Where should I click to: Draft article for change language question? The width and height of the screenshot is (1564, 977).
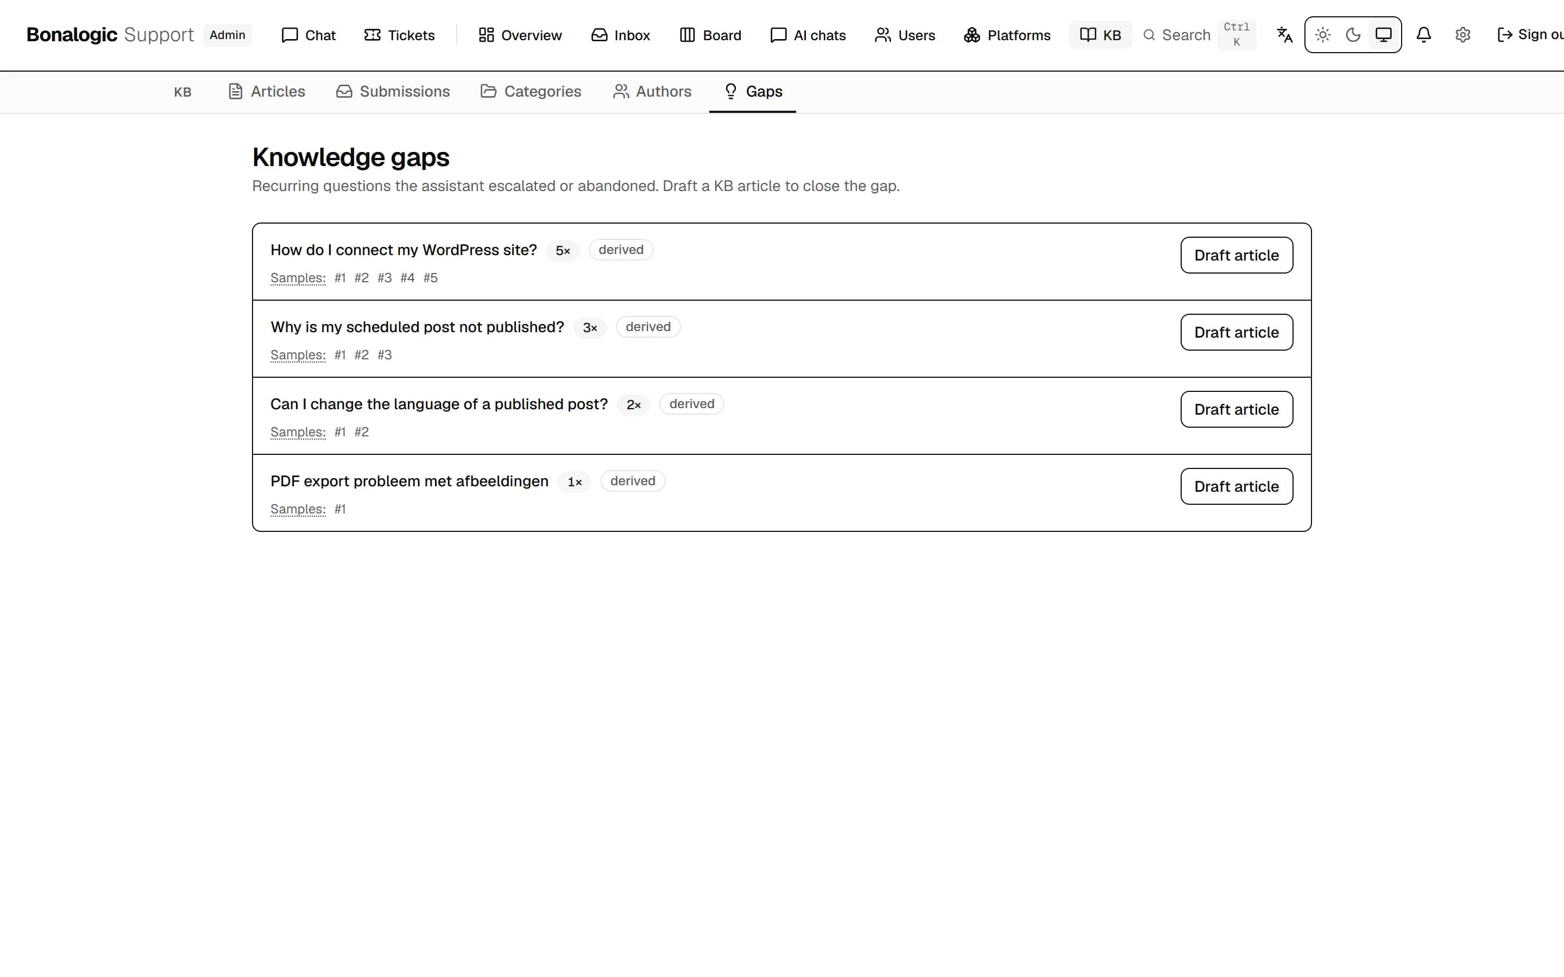point(1237,409)
